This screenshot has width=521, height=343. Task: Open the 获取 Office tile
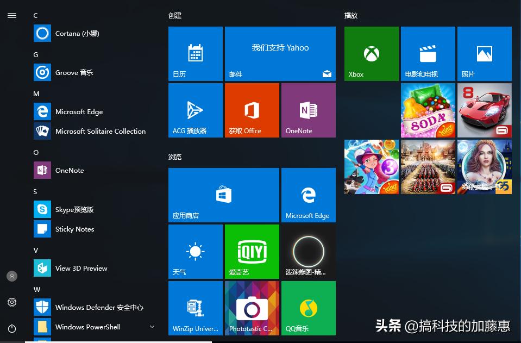(x=252, y=110)
